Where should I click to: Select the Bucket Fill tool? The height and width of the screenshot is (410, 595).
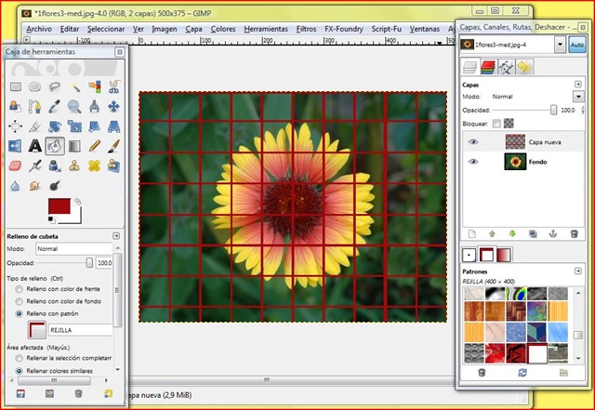pyautogui.click(x=55, y=146)
